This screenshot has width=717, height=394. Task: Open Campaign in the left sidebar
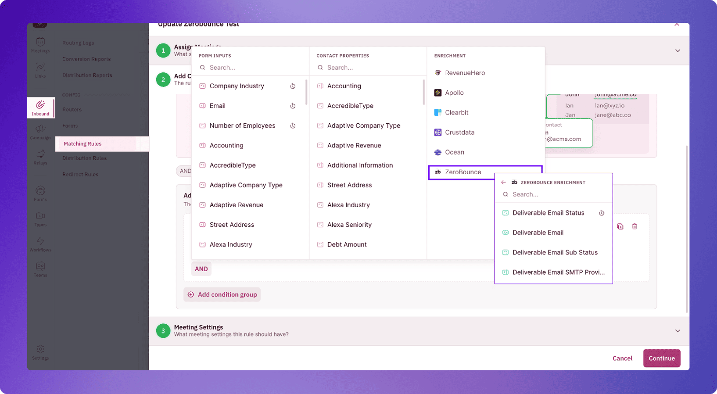(40, 132)
